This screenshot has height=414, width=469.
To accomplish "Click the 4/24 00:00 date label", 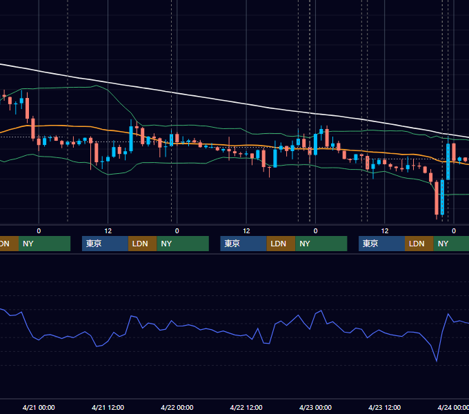I will 453,407.
